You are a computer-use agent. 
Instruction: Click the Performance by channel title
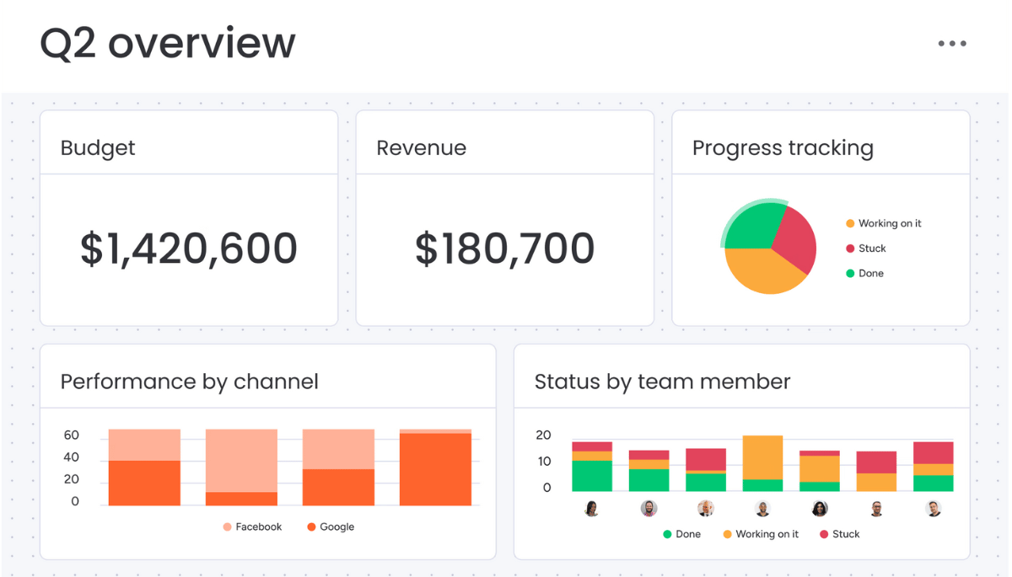click(x=190, y=382)
